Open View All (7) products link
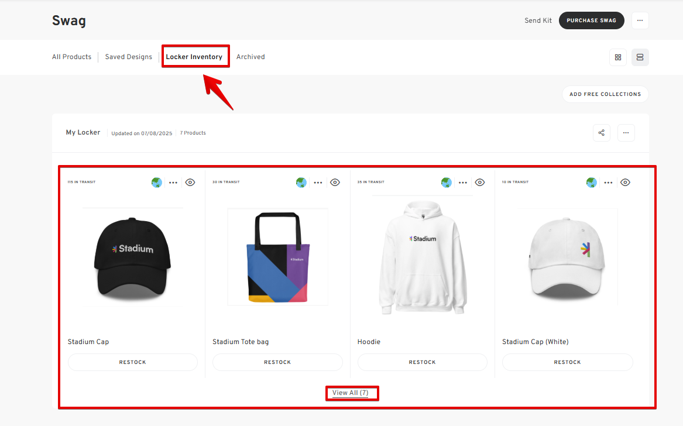Viewport: 683px width, 426px height. click(x=351, y=393)
